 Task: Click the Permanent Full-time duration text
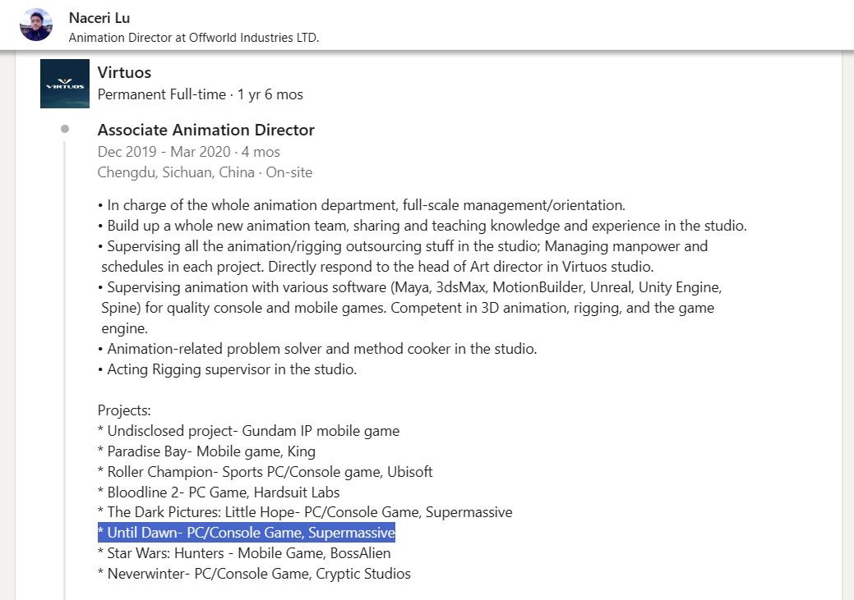click(x=200, y=94)
